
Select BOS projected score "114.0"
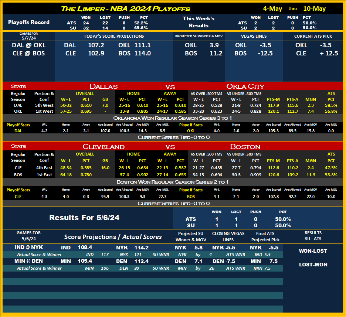(x=143, y=53)
